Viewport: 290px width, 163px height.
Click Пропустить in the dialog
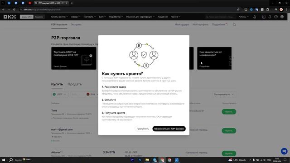click(143, 129)
